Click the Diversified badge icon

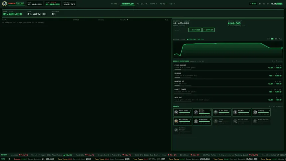[196, 121]
